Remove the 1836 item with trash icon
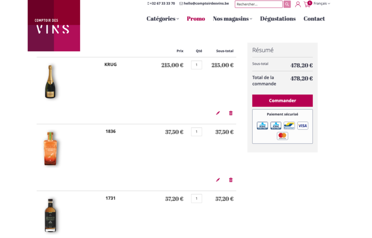Screen dimensions: 372x238 pyautogui.click(x=231, y=180)
